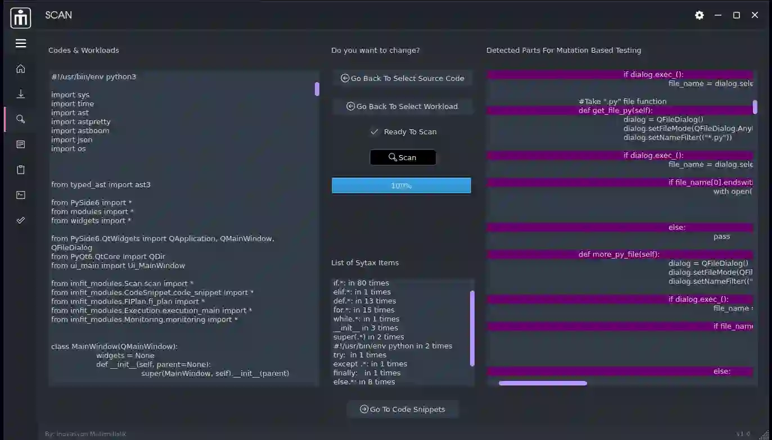Go To Code Snippets
The image size is (772, 440).
click(x=403, y=409)
